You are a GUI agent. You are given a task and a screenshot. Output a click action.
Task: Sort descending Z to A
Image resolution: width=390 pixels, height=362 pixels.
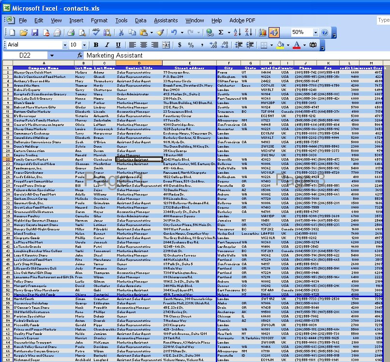coord(249,32)
